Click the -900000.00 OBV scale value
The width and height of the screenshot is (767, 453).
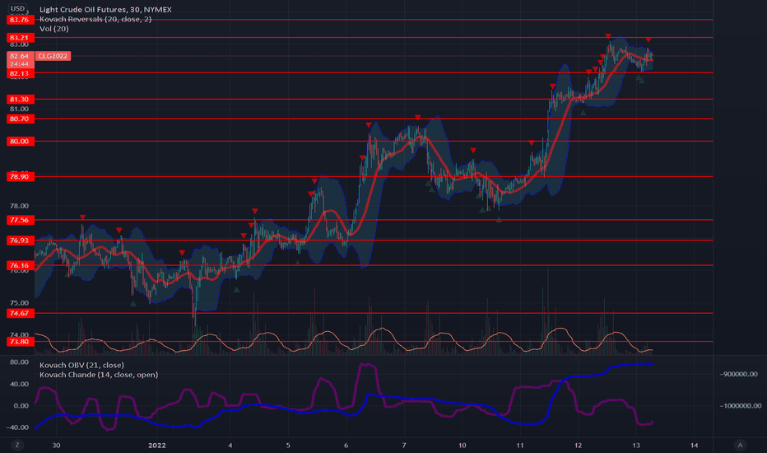point(739,374)
